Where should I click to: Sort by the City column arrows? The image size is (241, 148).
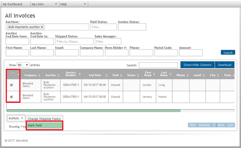pos(218,75)
